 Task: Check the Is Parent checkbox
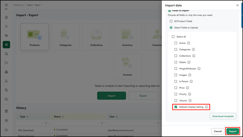[176, 81]
